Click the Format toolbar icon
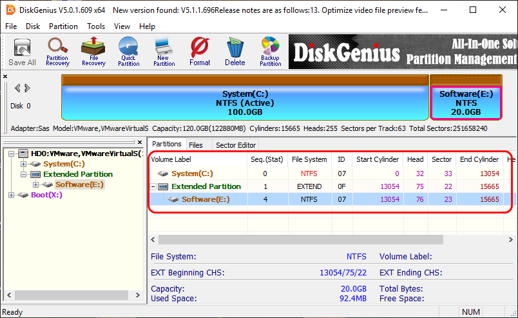Viewport: 518px width, 318px height. pos(200,52)
